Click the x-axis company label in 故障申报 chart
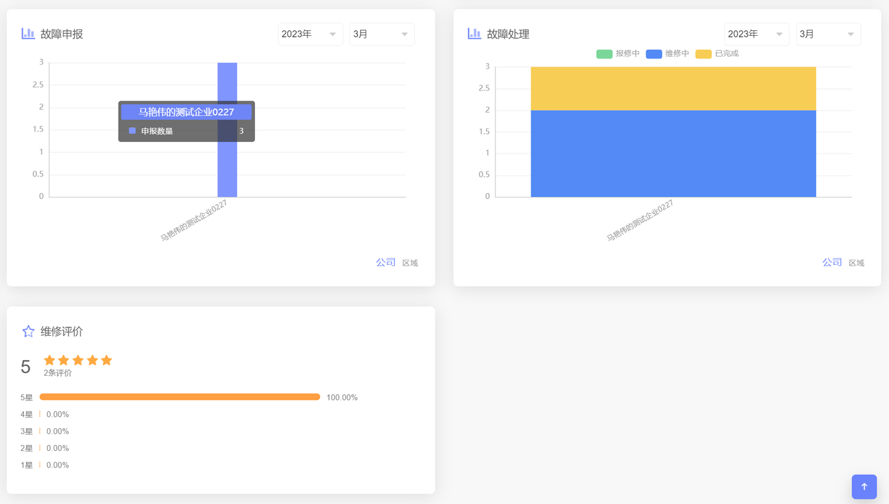This screenshot has height=504, width=889. click(x=194, y=221)
